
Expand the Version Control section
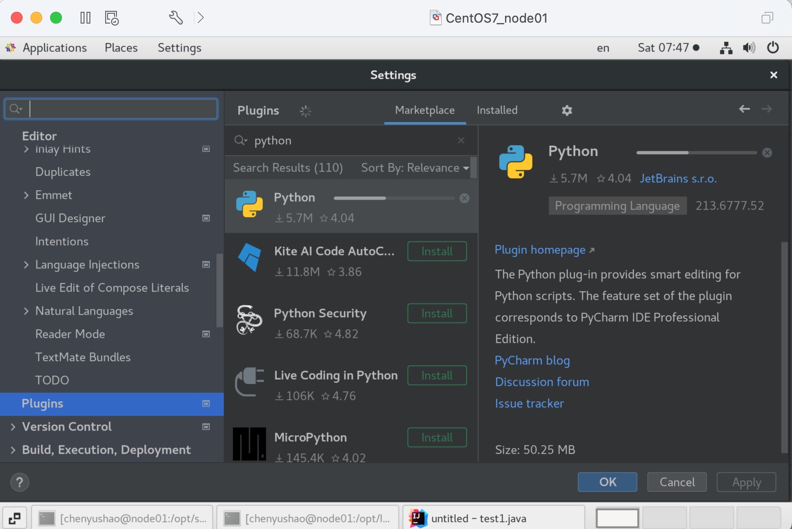pos(13,427)
